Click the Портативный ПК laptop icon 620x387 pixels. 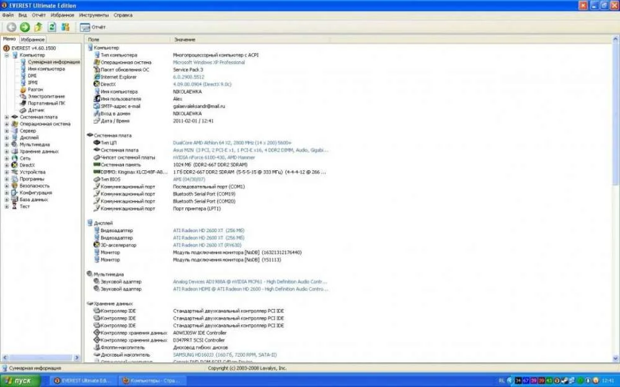coord(23,103)
